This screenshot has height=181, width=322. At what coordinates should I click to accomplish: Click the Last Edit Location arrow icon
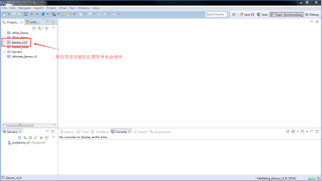click(99, 14)
